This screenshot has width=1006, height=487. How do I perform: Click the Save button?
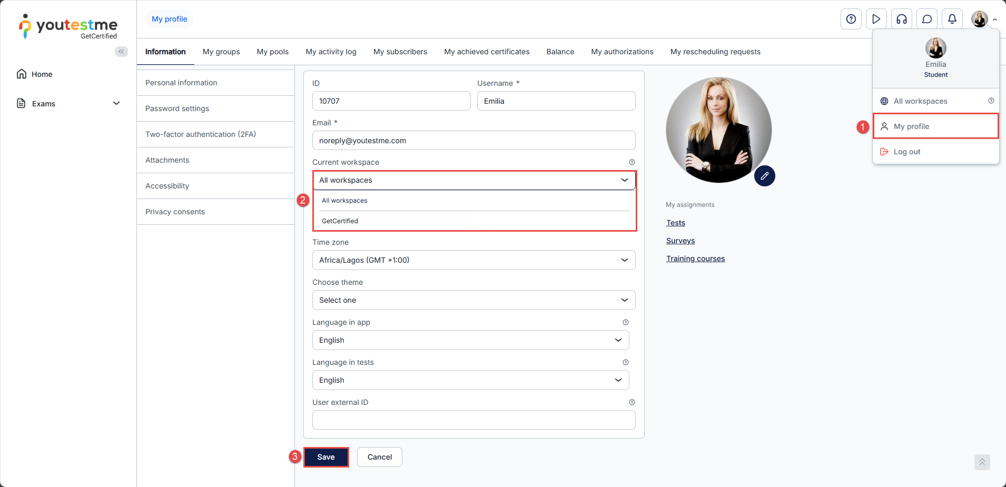(326, 457)
